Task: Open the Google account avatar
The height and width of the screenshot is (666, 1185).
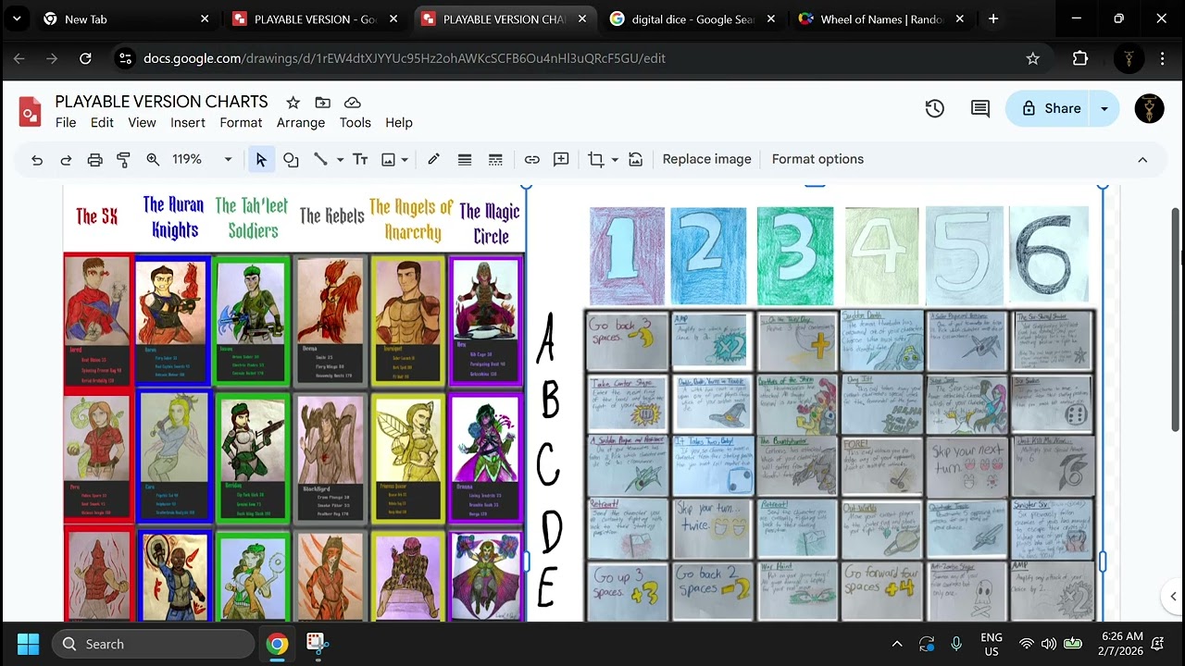Action: point(1149,108)
